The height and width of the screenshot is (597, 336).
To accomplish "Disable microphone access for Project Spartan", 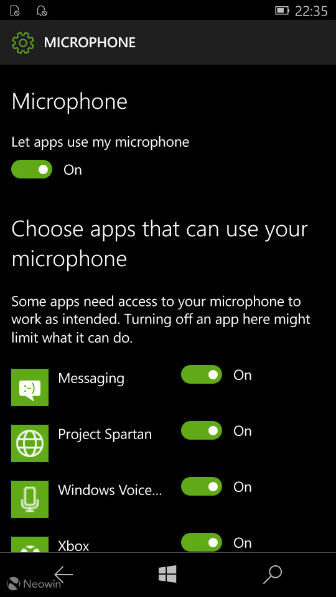I will (x=202, y=430).
